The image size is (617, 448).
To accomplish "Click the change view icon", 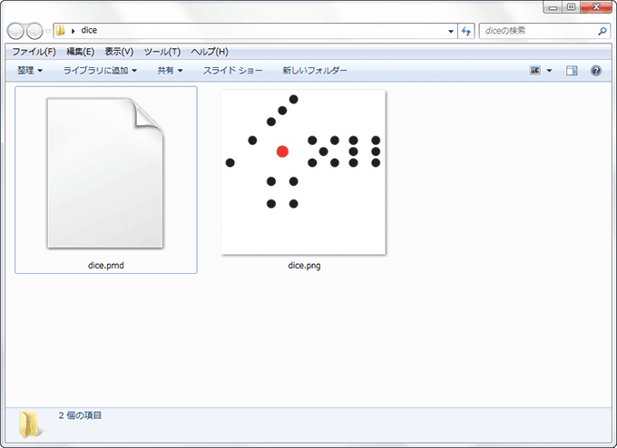I will (534, 71).
